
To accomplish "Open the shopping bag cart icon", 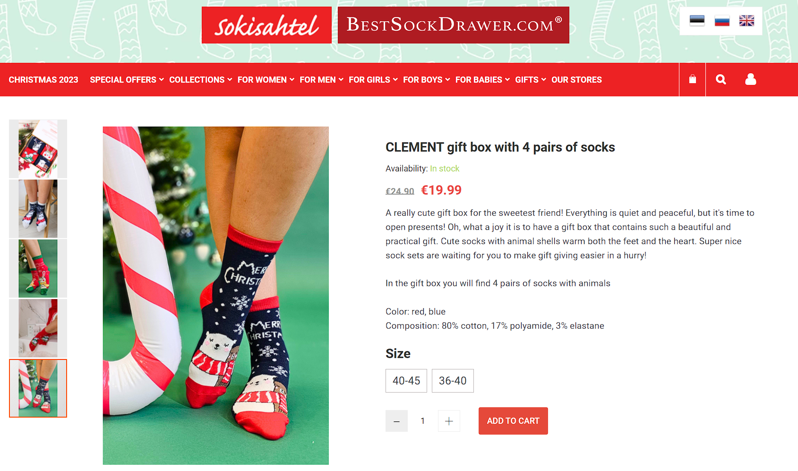I will (x=692, y=79).
